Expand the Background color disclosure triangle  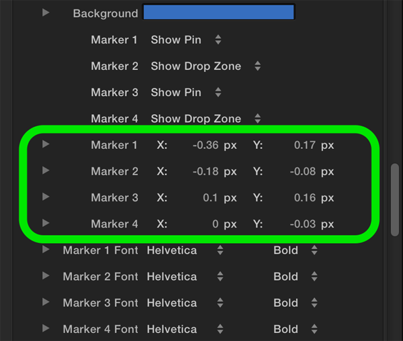(46, 12)
